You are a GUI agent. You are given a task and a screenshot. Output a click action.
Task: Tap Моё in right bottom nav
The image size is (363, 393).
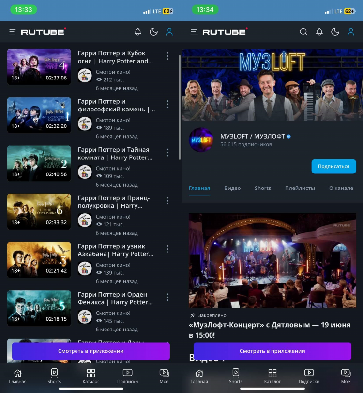click(x=346, y=376)
